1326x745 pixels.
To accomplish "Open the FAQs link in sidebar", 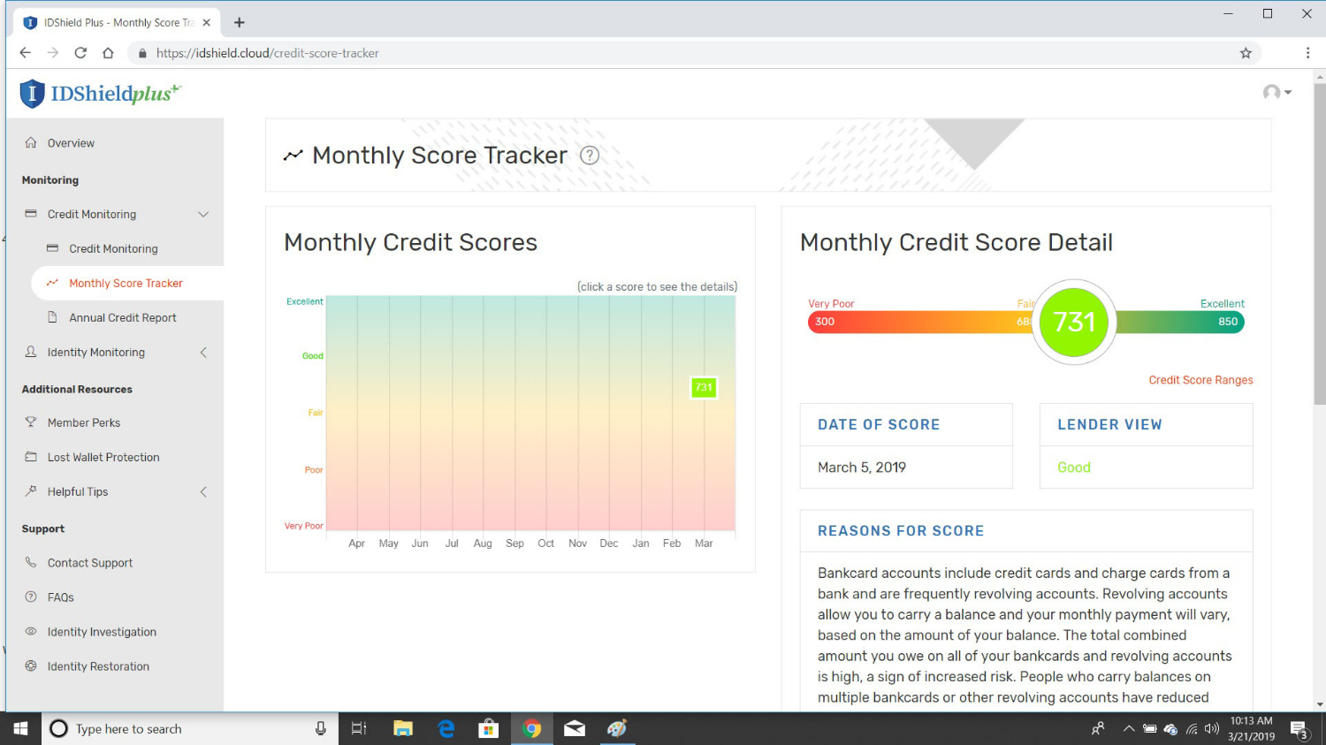I will tap(61, 597).
